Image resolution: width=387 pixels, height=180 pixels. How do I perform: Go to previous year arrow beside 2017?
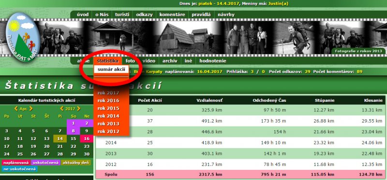click(62, 109)
